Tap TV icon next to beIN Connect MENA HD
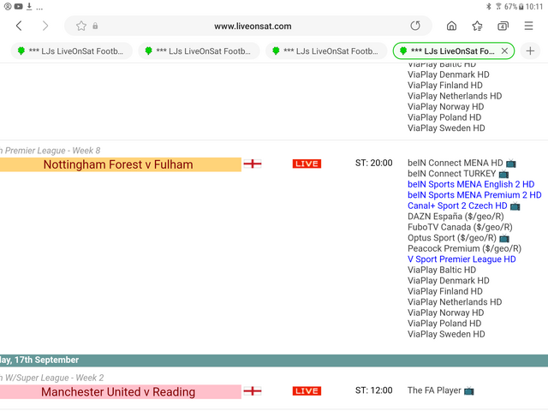The image size is (548, 411). [511, 164]
